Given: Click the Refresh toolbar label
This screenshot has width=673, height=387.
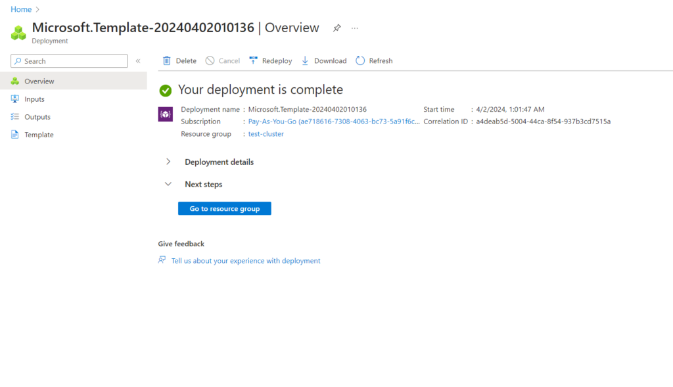Looking at the screenshot, I should coord(381,61).
